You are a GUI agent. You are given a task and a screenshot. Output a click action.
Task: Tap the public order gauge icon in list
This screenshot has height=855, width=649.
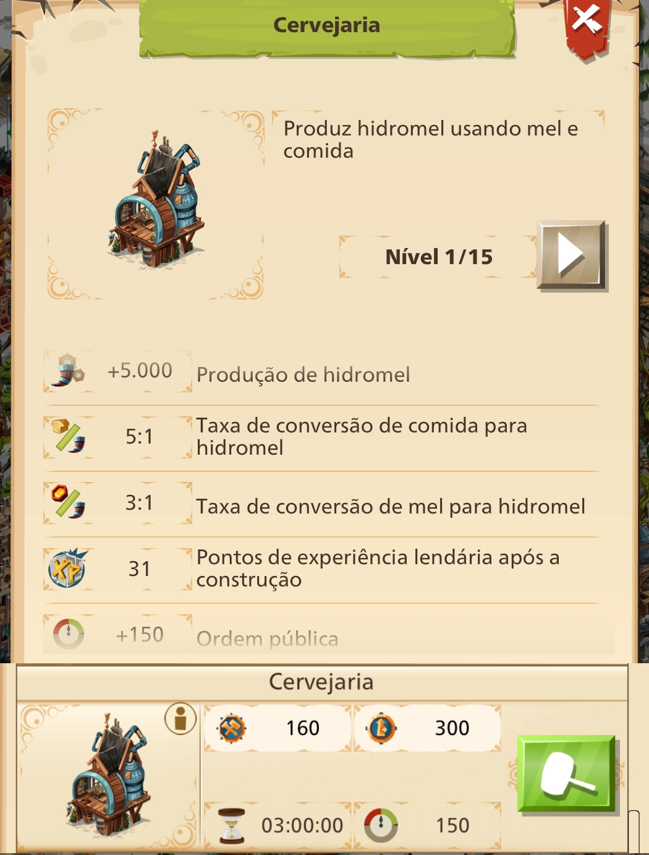[68, 634]
